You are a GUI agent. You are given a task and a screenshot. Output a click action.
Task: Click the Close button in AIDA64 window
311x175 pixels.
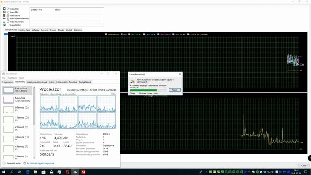tap(304, 165)
